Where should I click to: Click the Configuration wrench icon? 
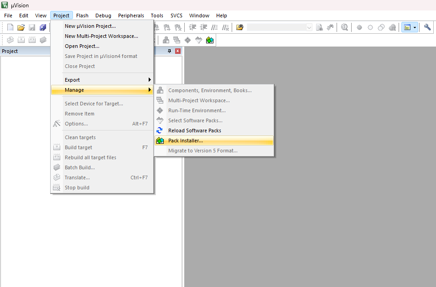pyautogui.click(x=427, y=27)
